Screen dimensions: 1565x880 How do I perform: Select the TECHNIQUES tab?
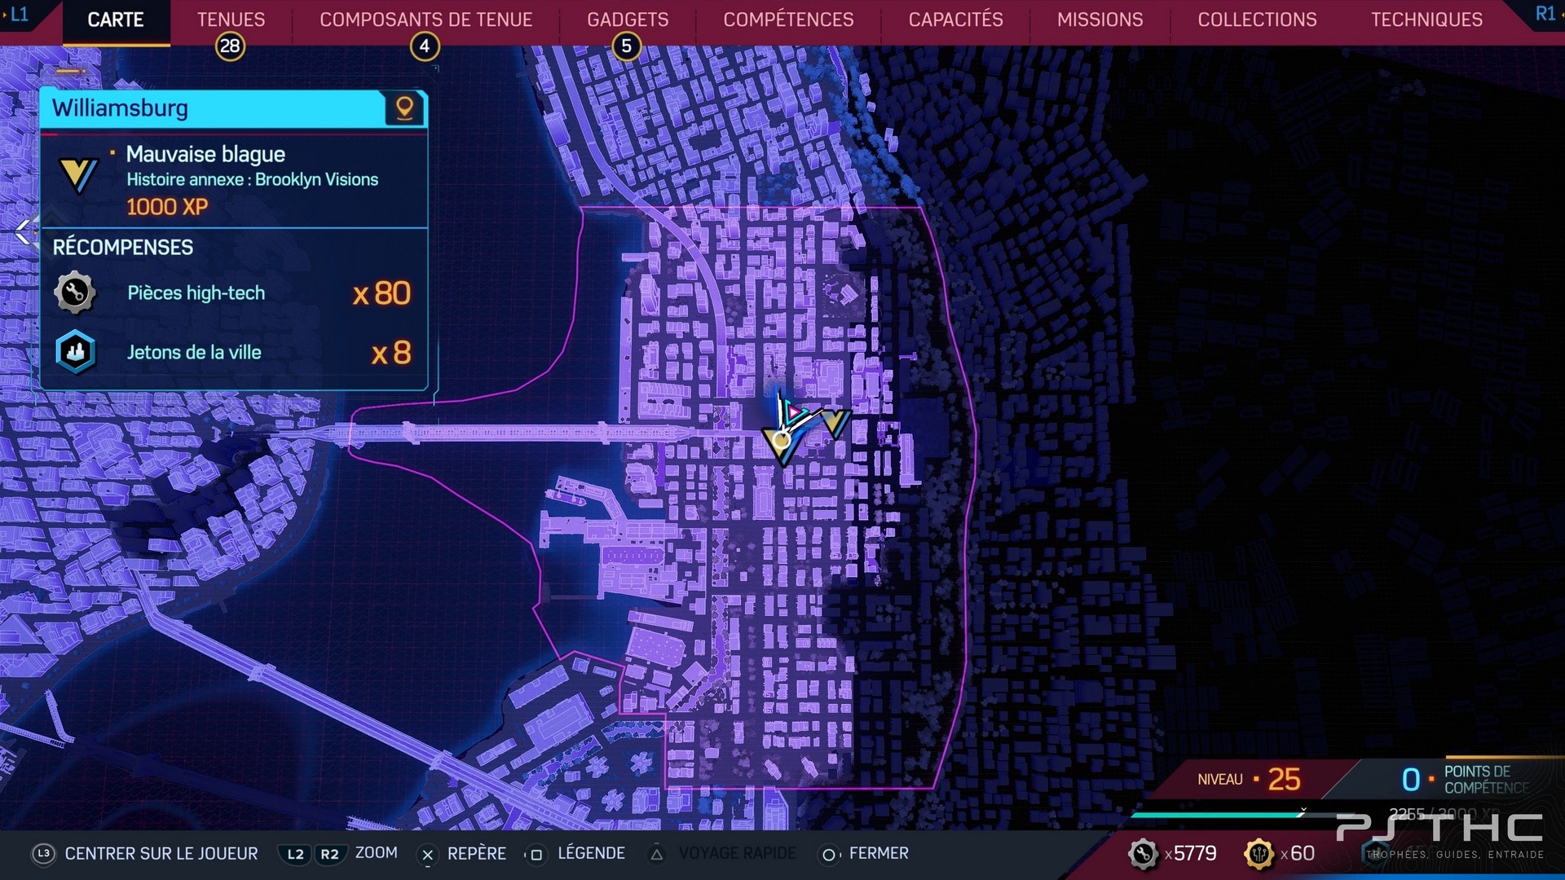1426,20
